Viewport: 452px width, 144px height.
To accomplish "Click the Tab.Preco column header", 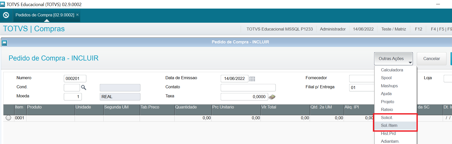I will 157,110.
